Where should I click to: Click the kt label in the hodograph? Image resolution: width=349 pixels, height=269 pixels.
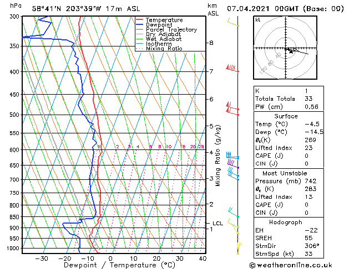click(x=258, y=20)
